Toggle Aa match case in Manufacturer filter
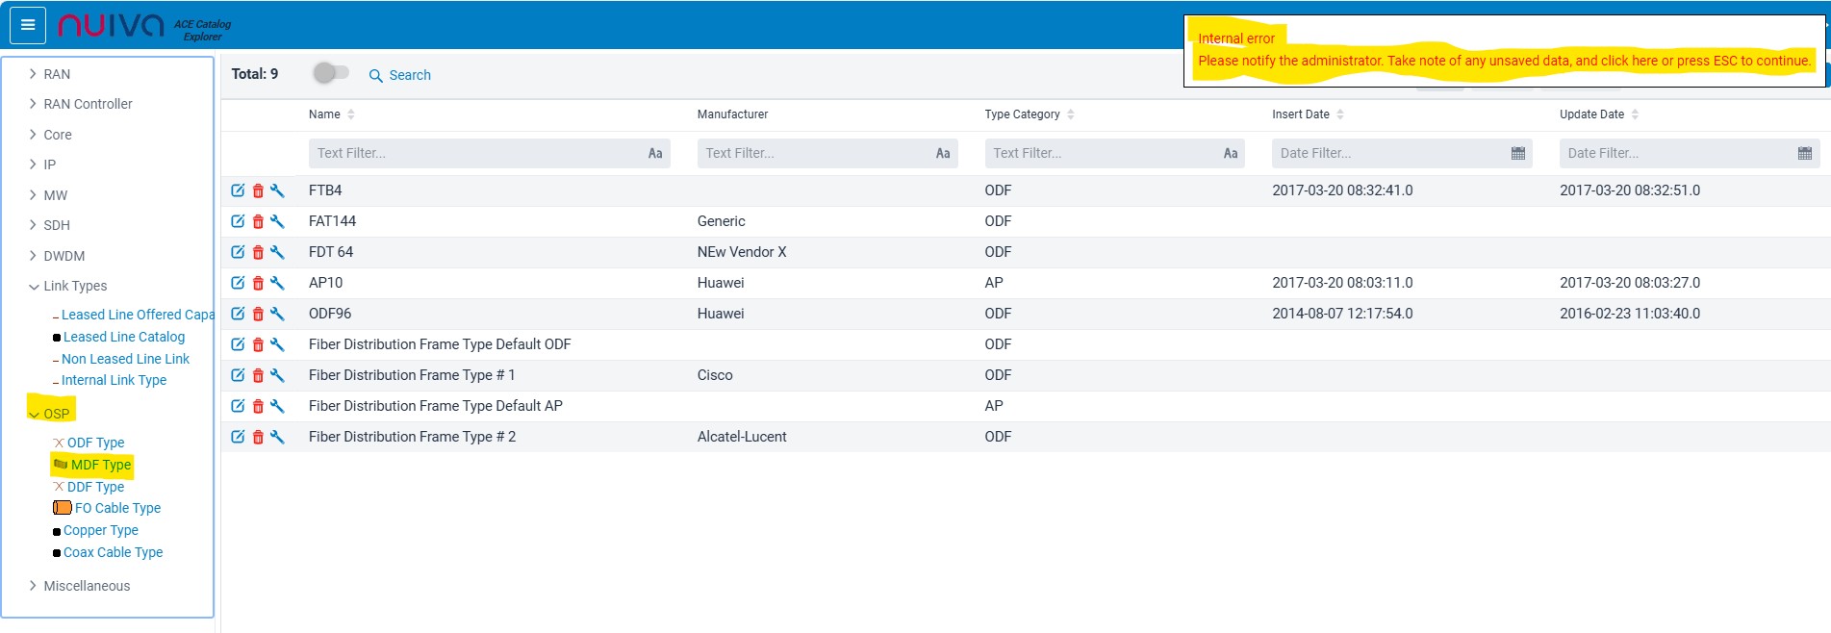This screenshot has width=1831, height=633. click(942, 154)
